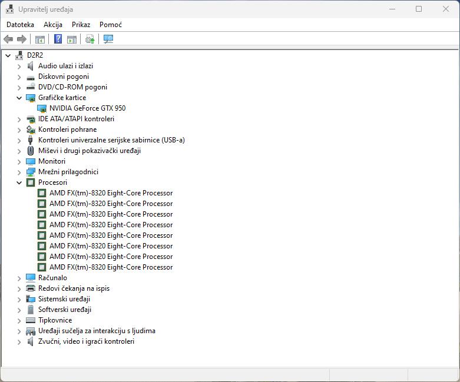Viewport: 460px width, 382px height.
Task: Click scan for hardware changes monitor icon
Action: (x=108, y=39)
